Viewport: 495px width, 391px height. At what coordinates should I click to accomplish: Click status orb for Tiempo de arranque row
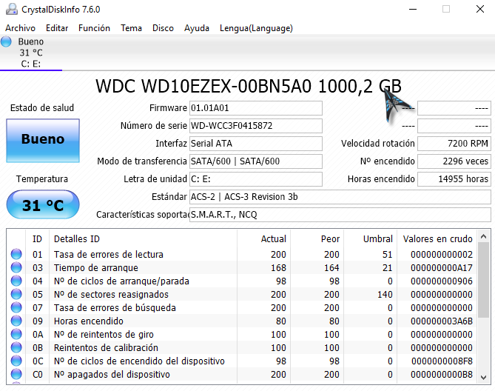pos(16,267)
